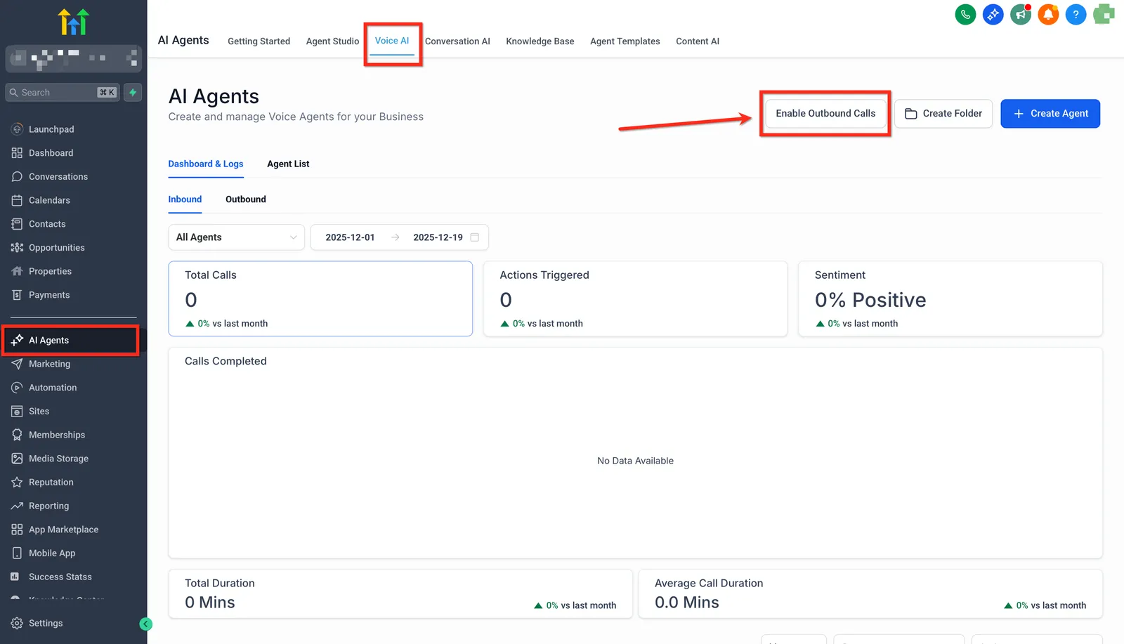1124x644 pixels.
Task: Click the green phone dialer icon
Action: tap(965, 14)
